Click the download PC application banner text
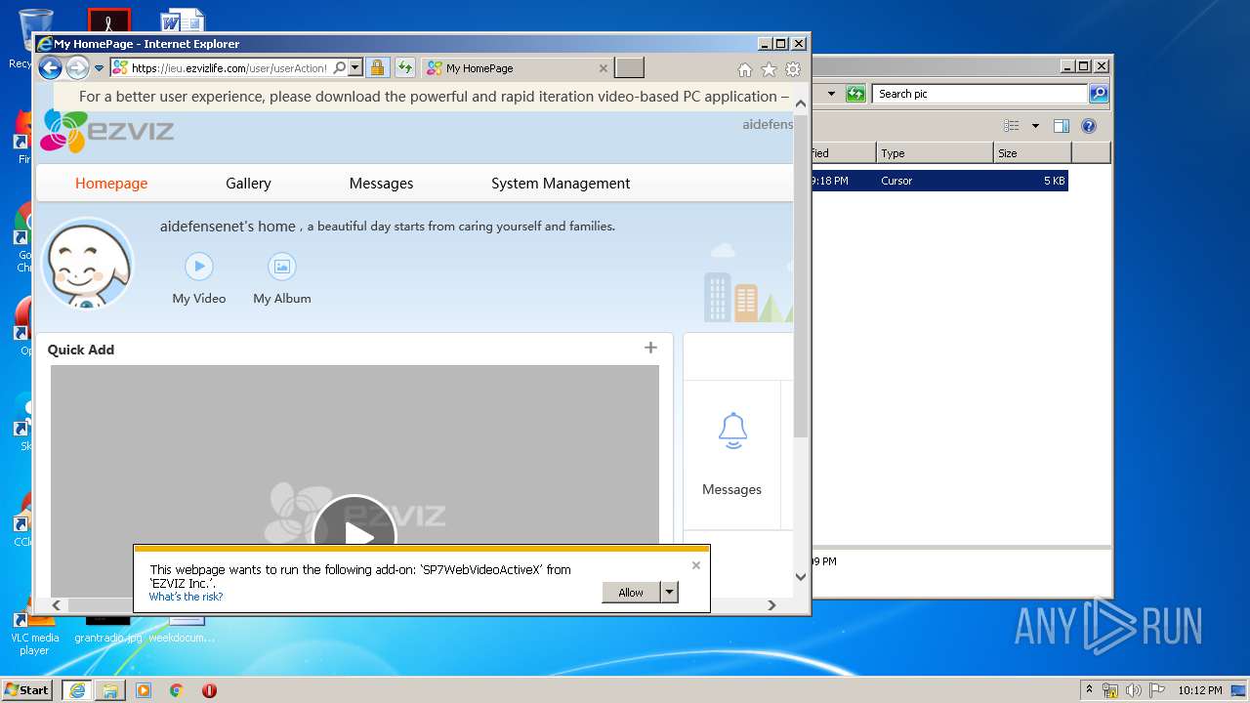The image size is (1250, 703). point(434,97)
